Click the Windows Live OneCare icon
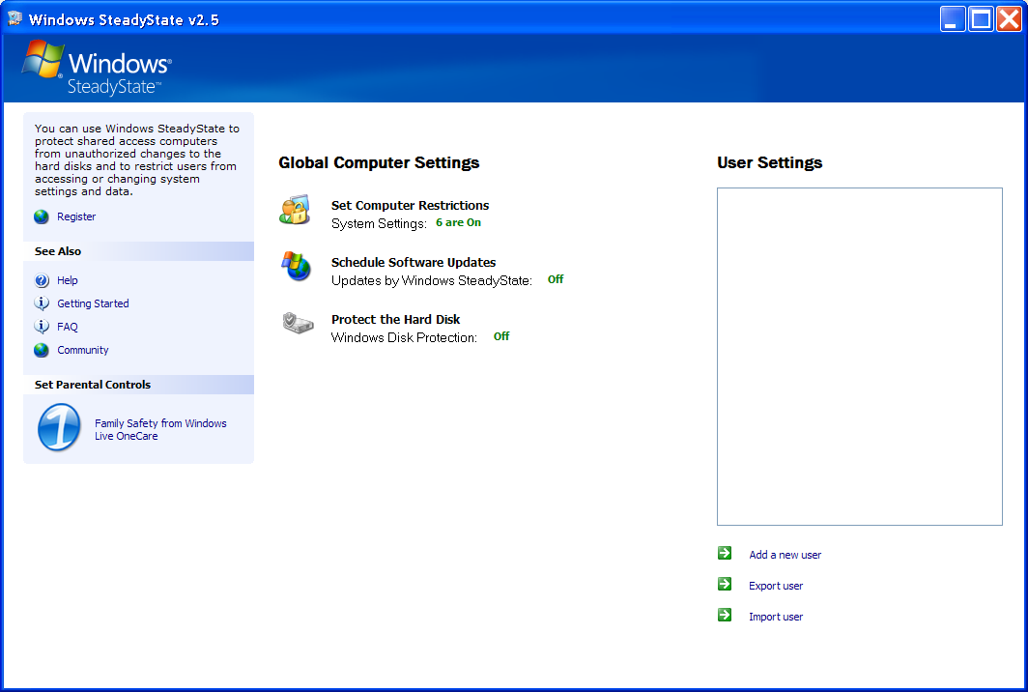Screen dimensions: 1028x692 coord(59,428)
